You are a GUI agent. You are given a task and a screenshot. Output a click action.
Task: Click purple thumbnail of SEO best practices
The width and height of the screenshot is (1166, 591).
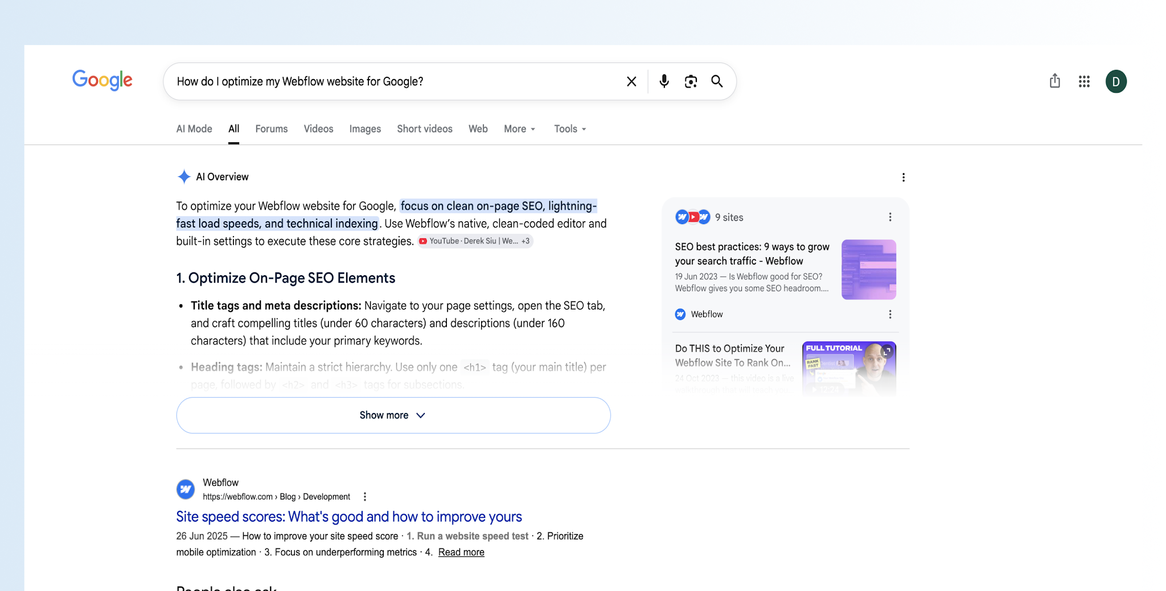[x=869, y=270]
